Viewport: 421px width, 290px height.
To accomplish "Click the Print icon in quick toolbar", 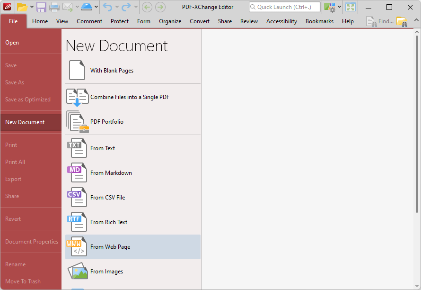I will pyautogui.click(x=54, y=7).
